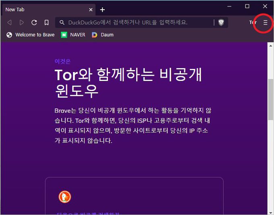Image resolution: width=274 pixels, height=215 pixels.
Task: Click the DuckDuckGo logo on the card
Action: tap(64, 196)
